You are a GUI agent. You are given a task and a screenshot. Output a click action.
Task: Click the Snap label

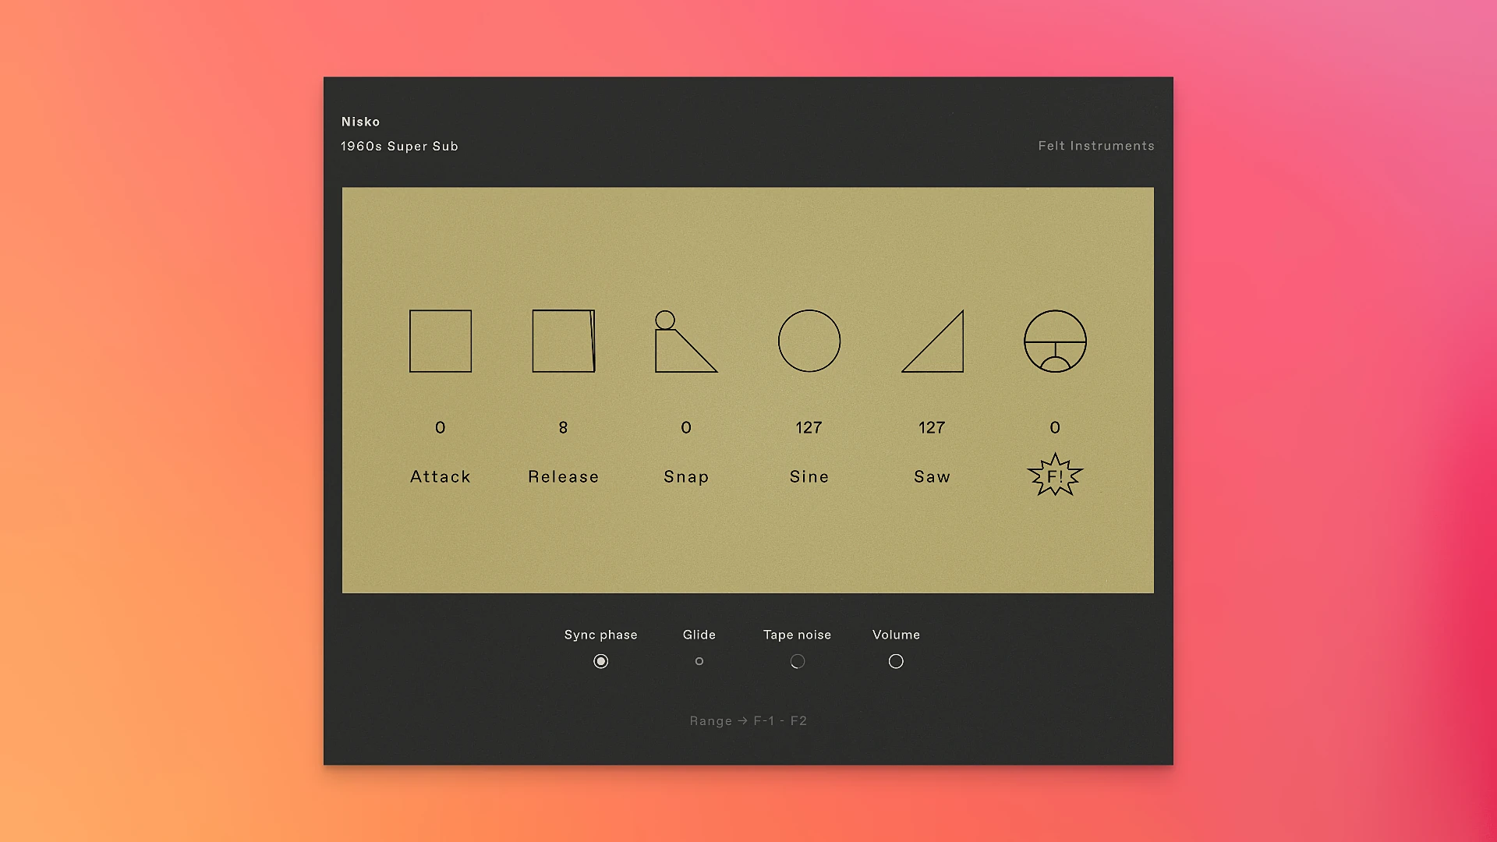[x=685, y=476]
